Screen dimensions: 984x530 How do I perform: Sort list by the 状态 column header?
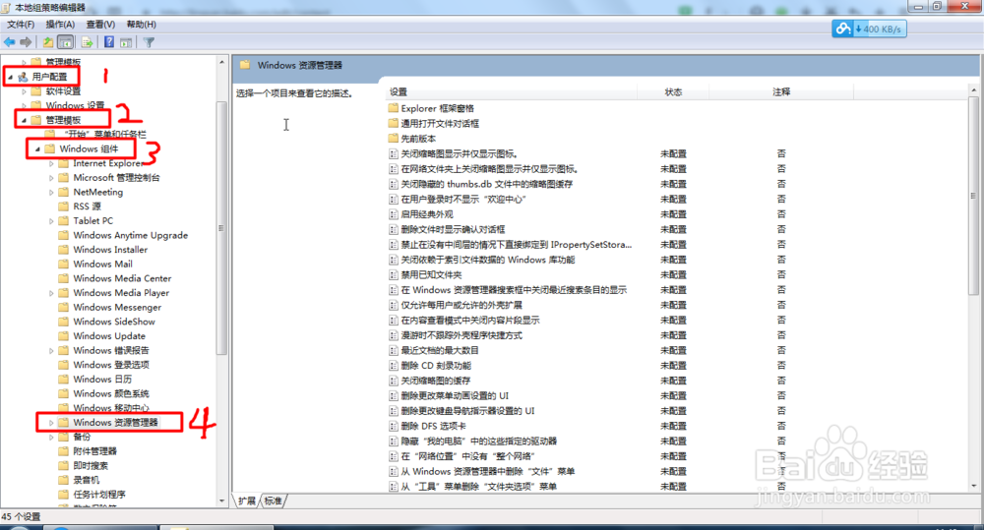(673, 91)
